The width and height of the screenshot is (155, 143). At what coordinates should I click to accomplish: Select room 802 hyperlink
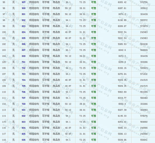[x=24, y=20]
